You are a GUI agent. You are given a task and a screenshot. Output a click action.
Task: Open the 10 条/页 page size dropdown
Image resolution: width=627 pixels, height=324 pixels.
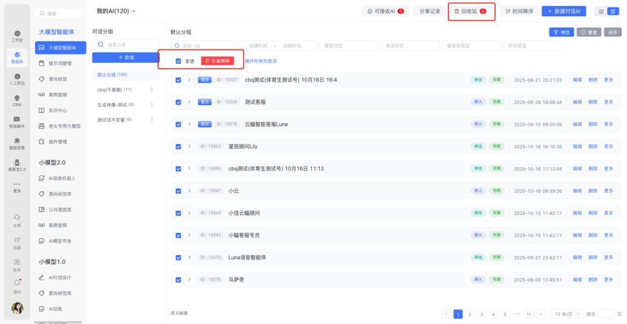566,314
